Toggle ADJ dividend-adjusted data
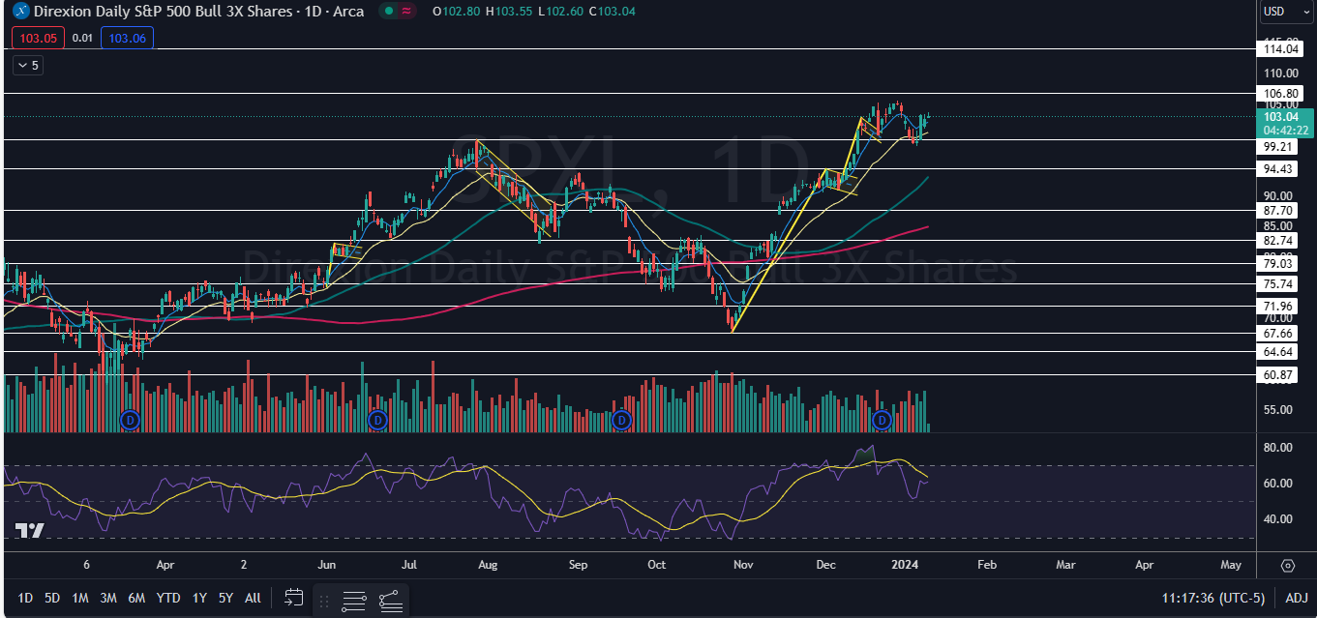1317x618 pixels. coord(1297,598)
